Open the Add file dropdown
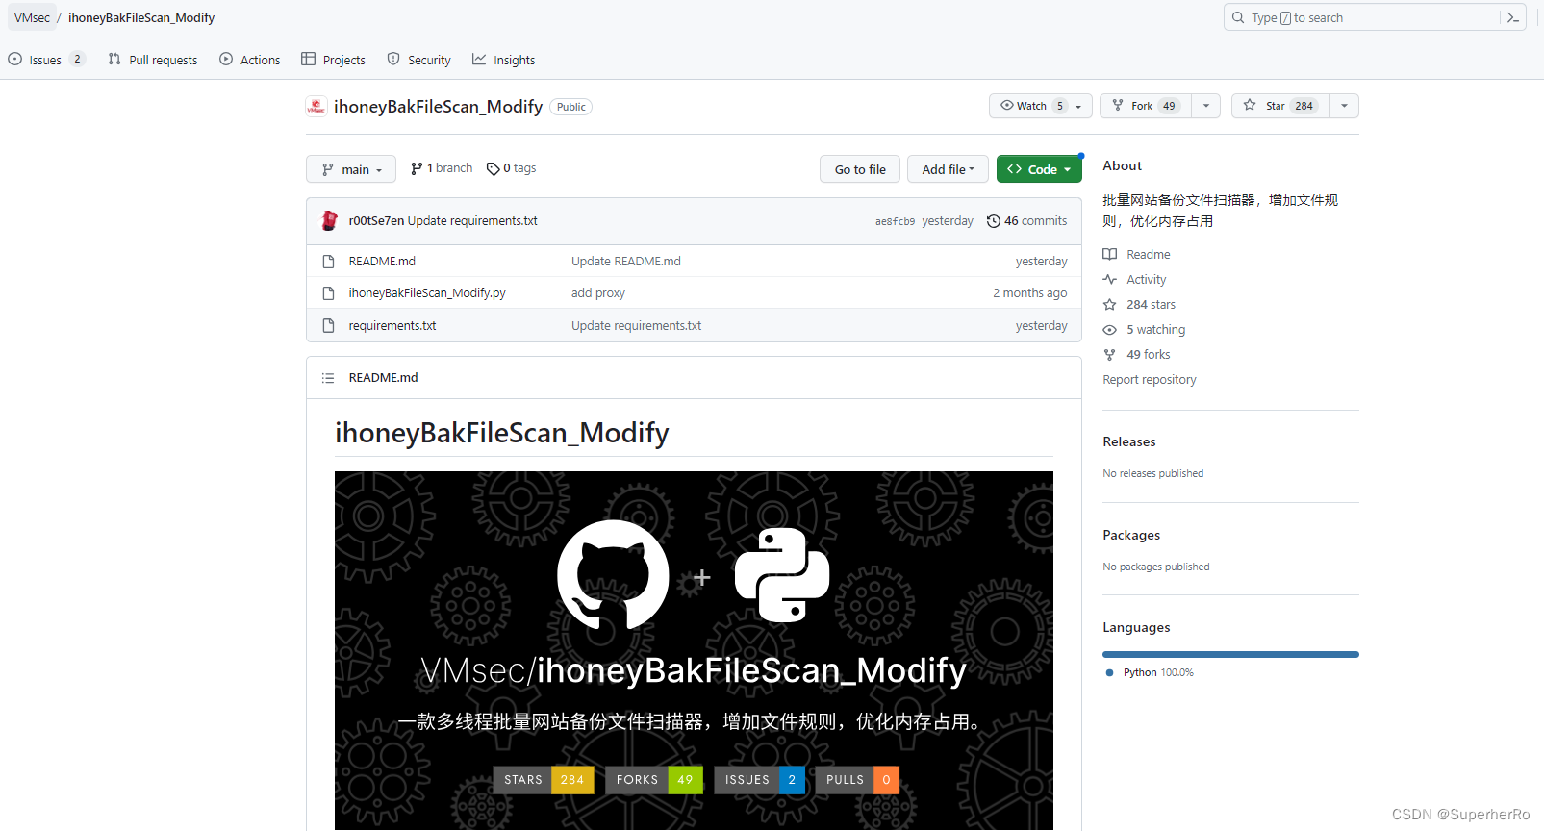This screenshot has width=1544, height=831. pyautogui.click(x=949, y=169)
